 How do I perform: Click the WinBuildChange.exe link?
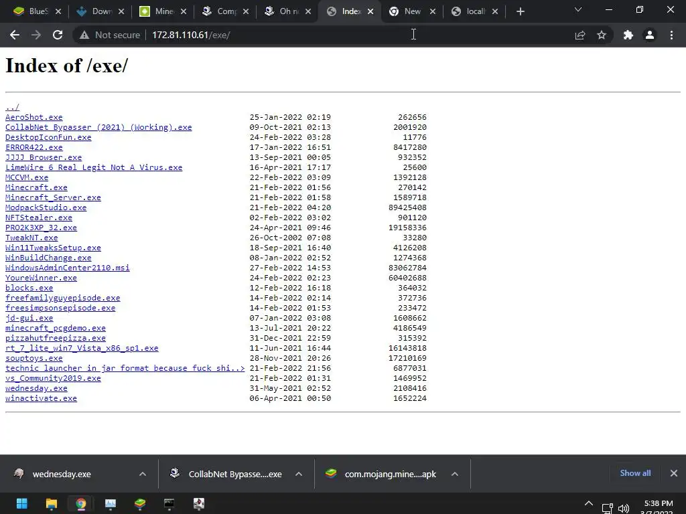48,258
